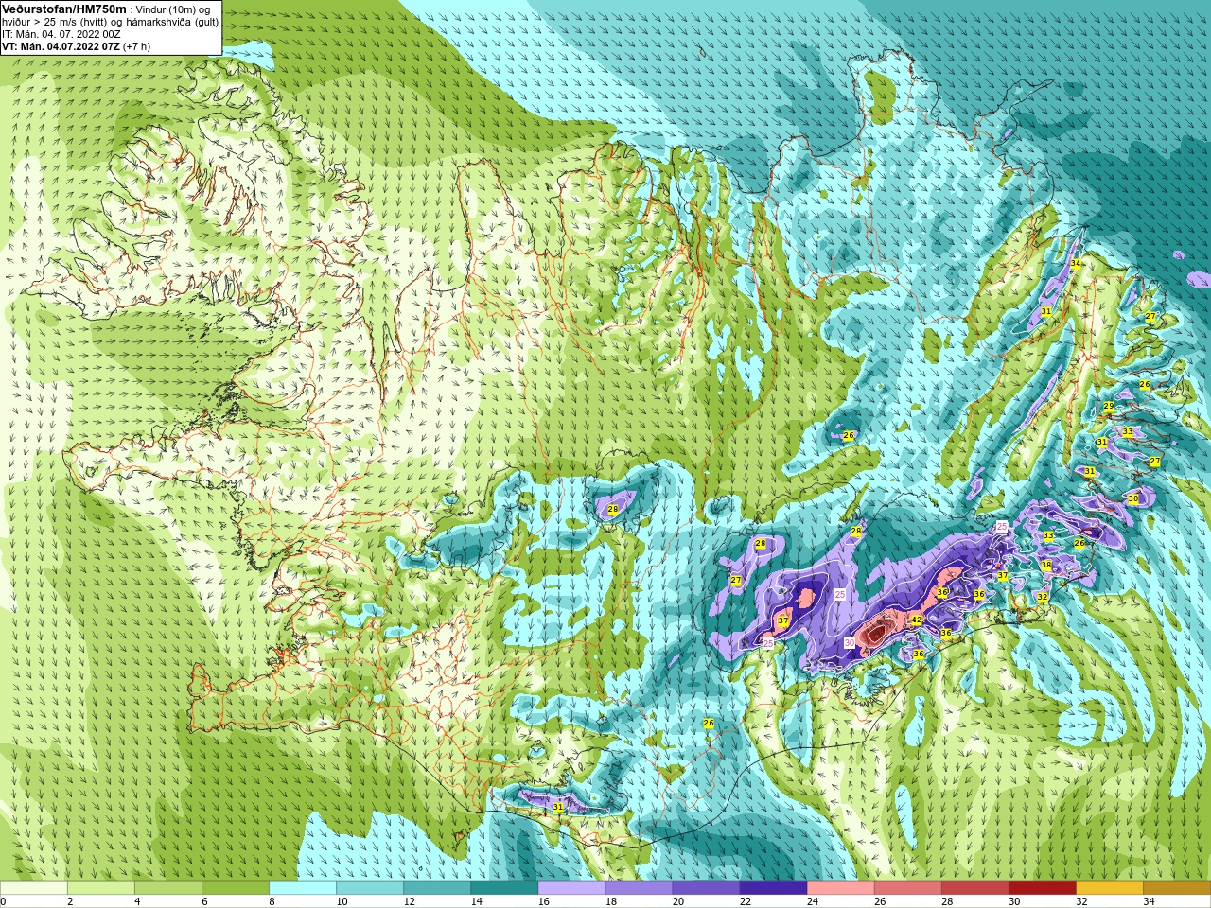This screenshot has width=1211, height=908.
Task: Pick the 4–6 m/s green legend swatch
Action: [x=168, y=888]
